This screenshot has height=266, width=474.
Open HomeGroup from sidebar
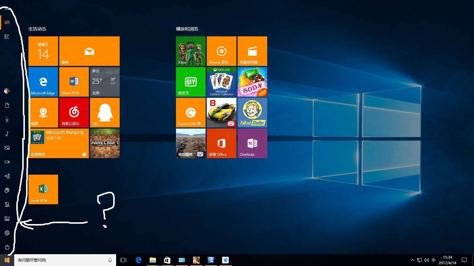click(7, 176)
